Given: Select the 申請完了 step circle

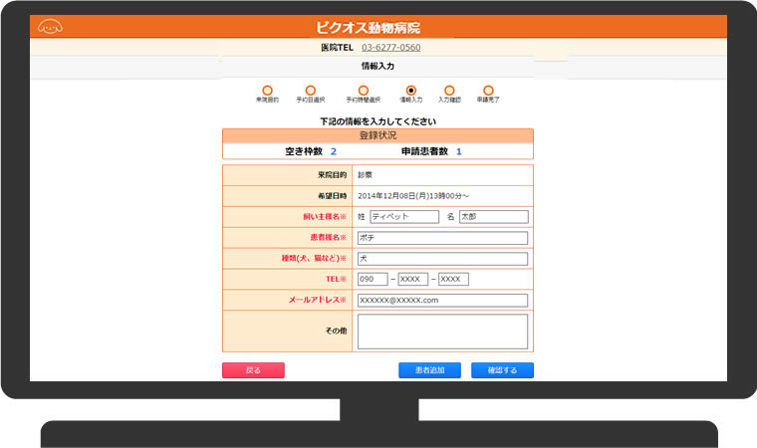Looking at the screenshot, I should pyautogui.click(x=488, y=91).
